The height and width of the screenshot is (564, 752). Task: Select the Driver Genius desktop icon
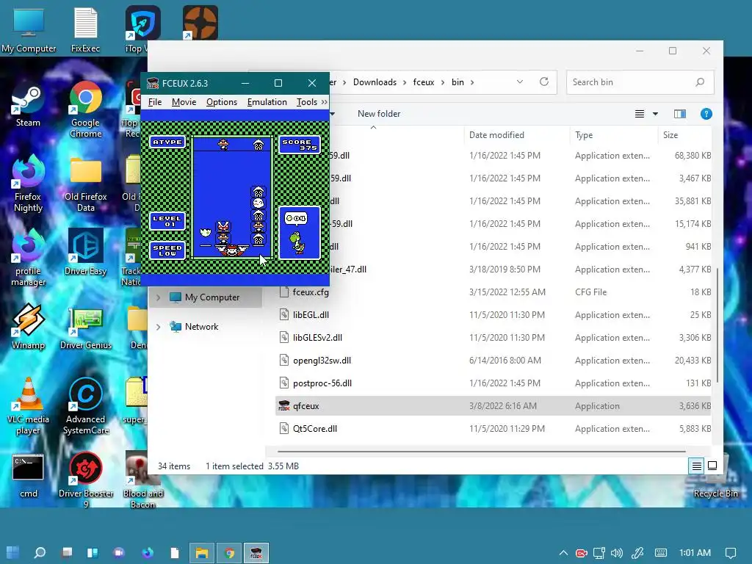tap(85, 327)
